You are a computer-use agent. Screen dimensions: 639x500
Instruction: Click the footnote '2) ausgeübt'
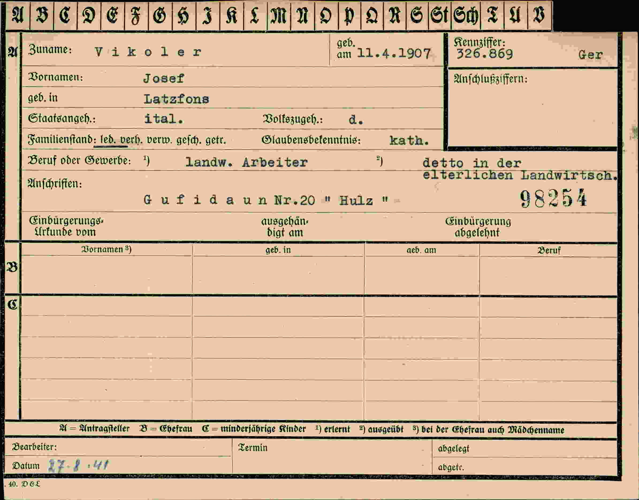381,429
